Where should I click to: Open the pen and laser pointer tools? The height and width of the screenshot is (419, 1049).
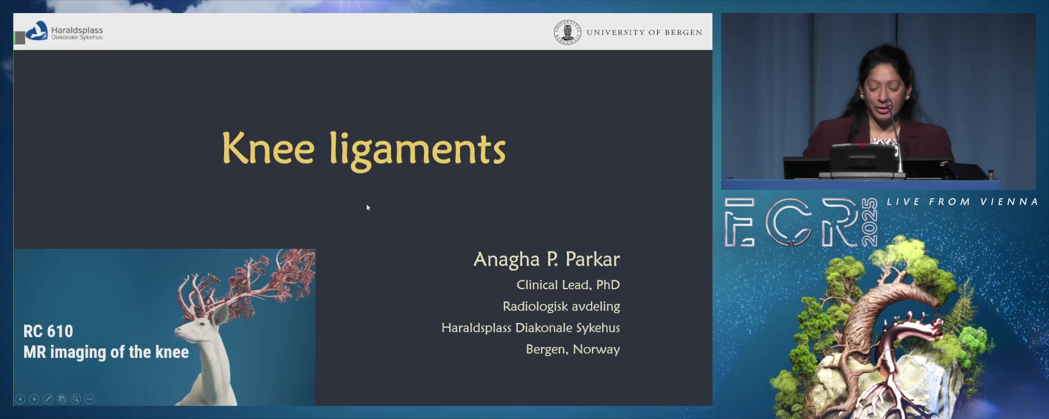click(x=48, y=399)
